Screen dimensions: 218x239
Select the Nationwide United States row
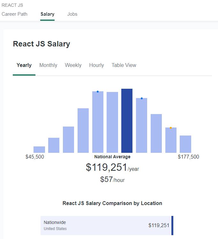pyautogui.click(x=107, y=226)
